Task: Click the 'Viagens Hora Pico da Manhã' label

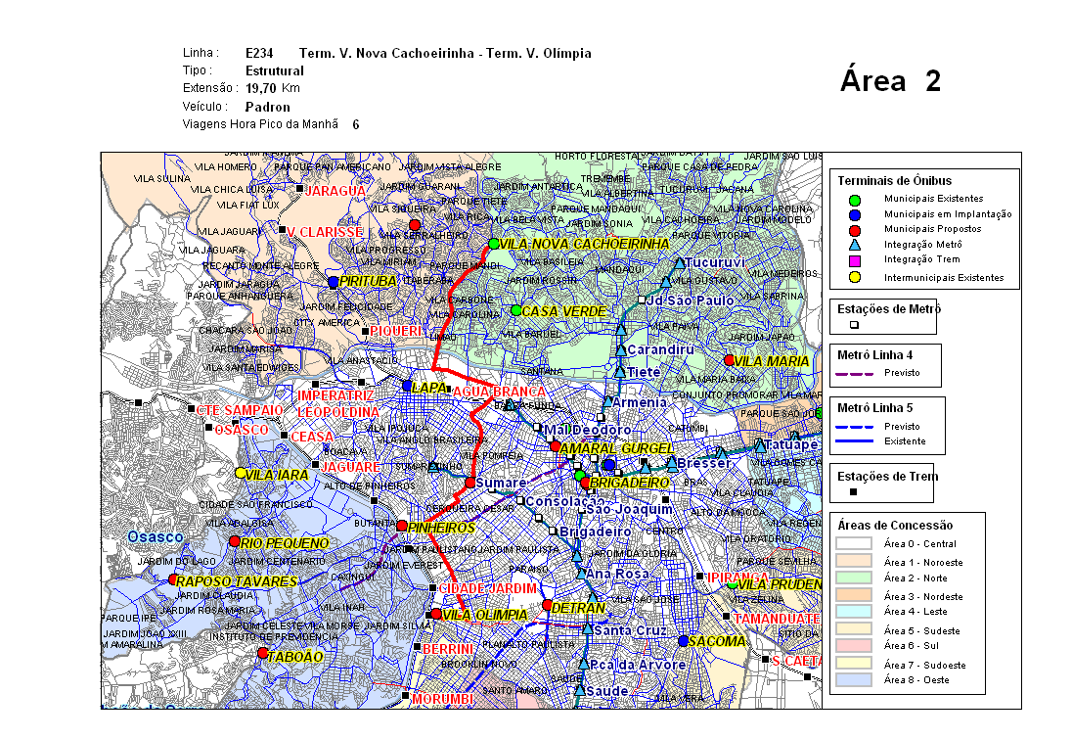Action: (x=260, y=124)
